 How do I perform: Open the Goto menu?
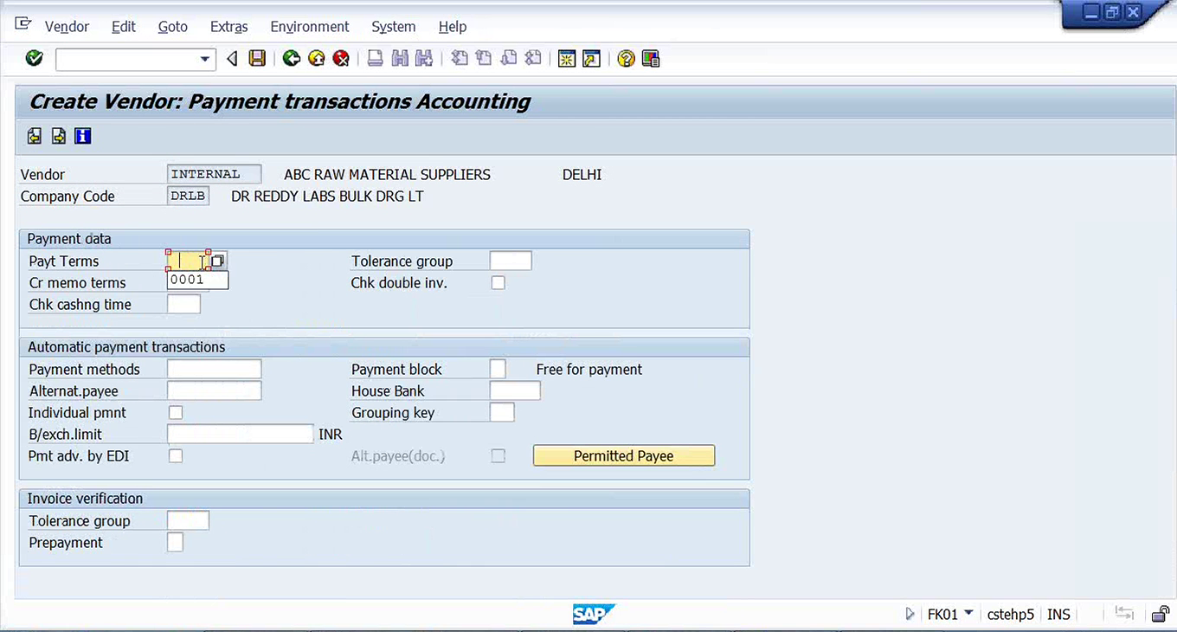click(x=173, y=27)
